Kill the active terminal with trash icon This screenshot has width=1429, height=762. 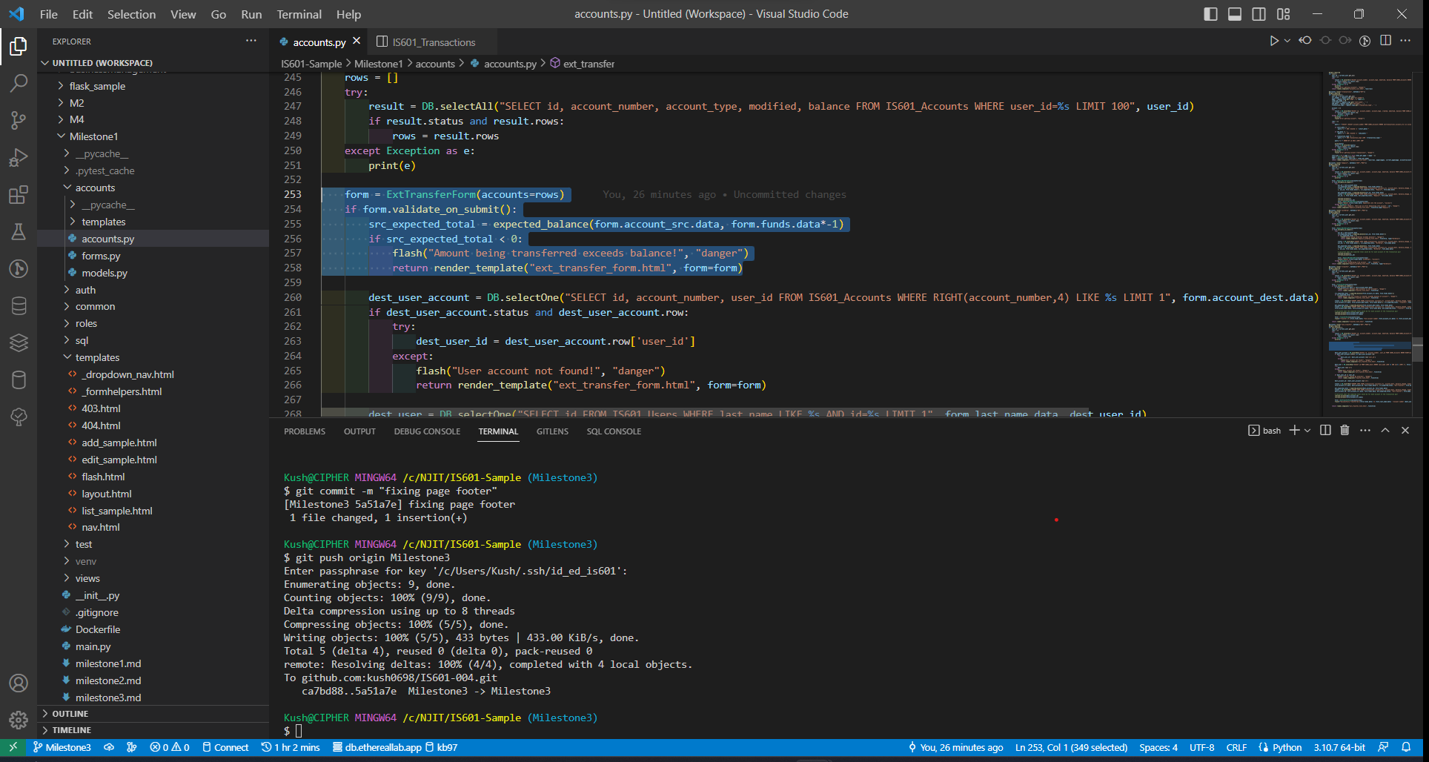1345,430
